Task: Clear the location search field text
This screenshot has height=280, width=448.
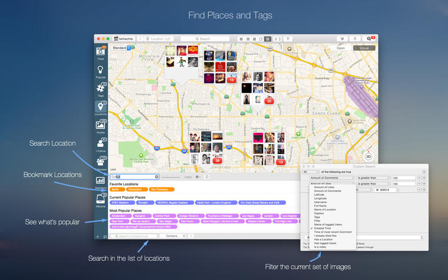Action: [157, 177]
